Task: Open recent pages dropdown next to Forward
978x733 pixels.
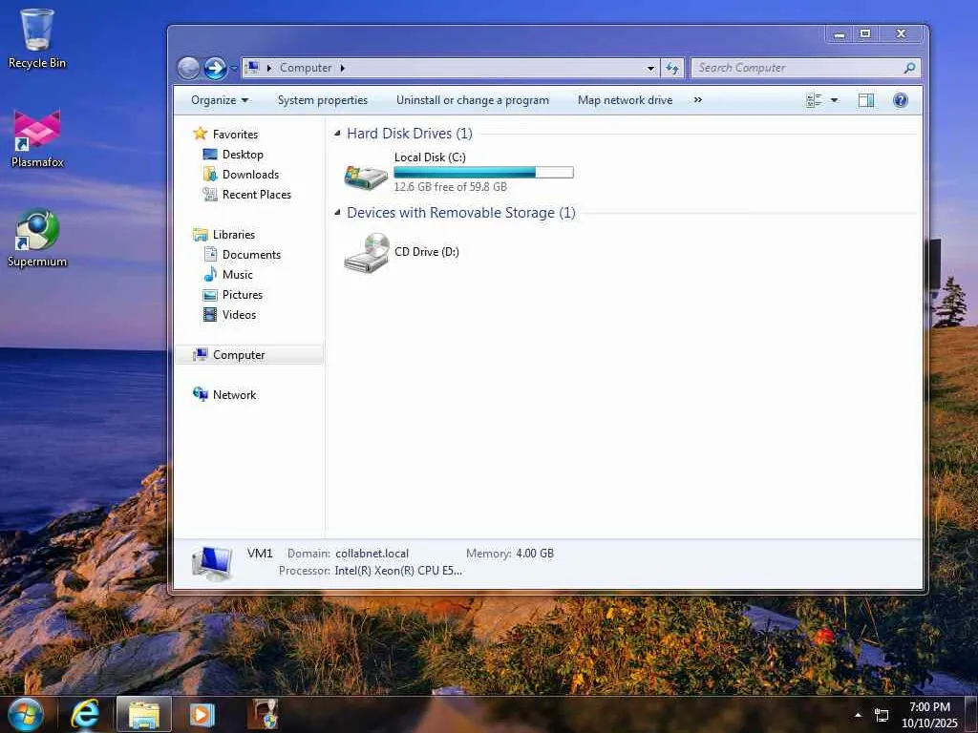Action: (x=233, y=68)
